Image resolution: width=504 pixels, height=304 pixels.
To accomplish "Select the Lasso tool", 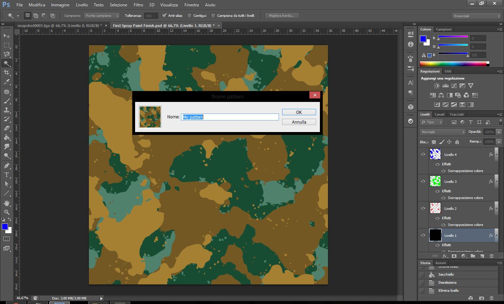I will [7, 54].
